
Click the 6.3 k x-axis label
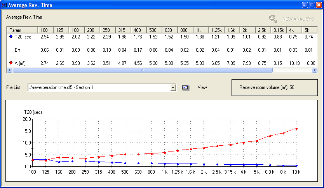coord(270,172)
